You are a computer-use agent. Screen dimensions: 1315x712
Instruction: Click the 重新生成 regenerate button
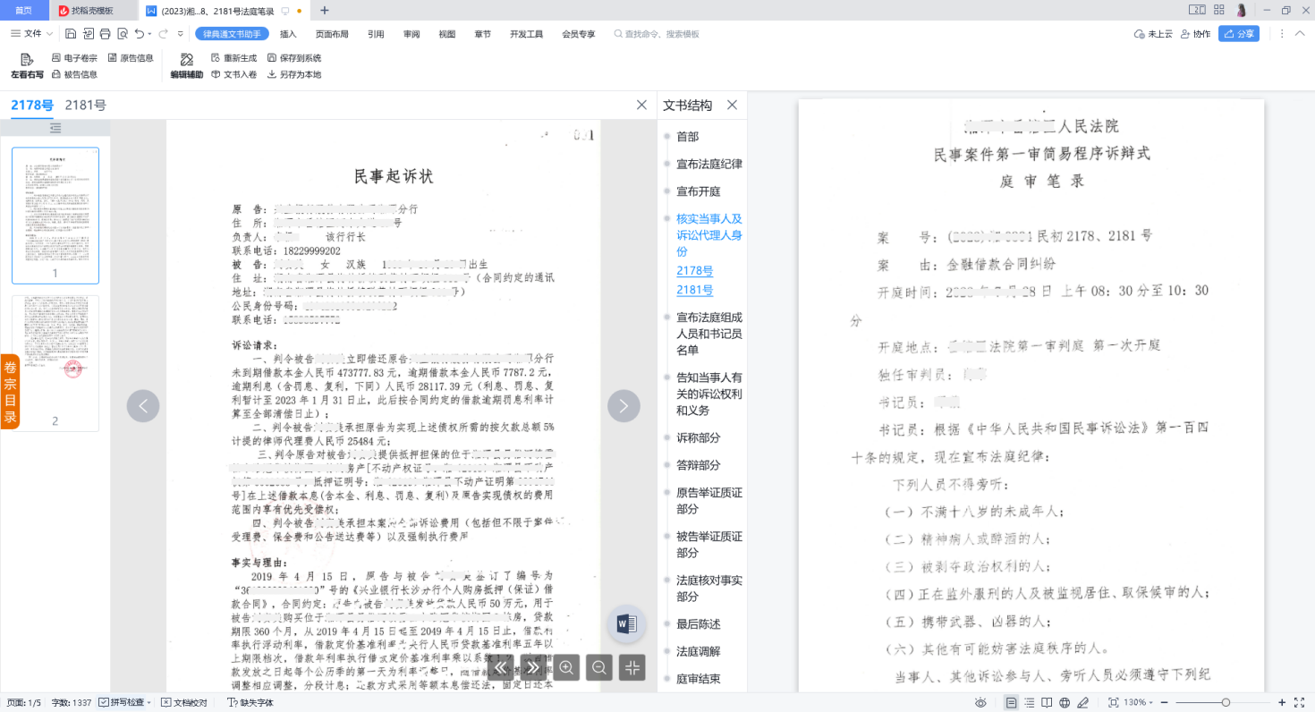click(x=233, y=57)
